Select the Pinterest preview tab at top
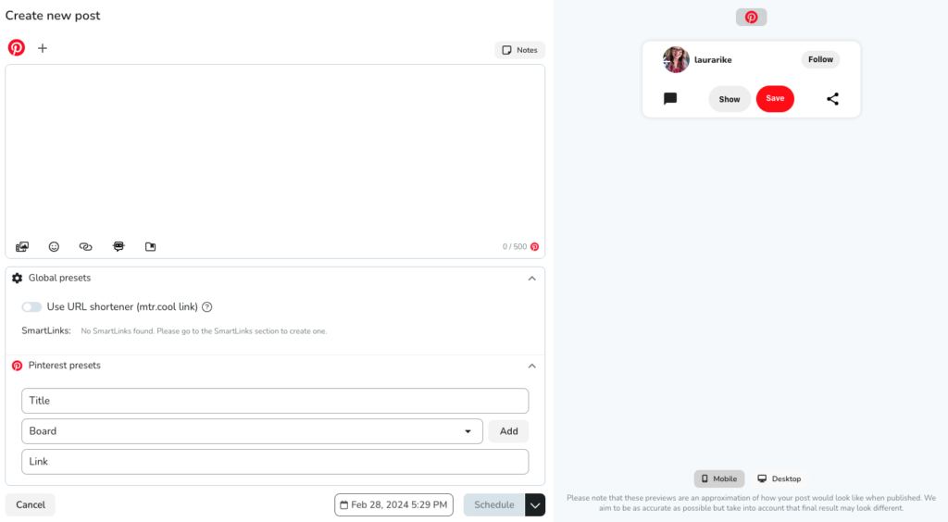This screenshot has width=948, height=522. (x=751, y=18)
